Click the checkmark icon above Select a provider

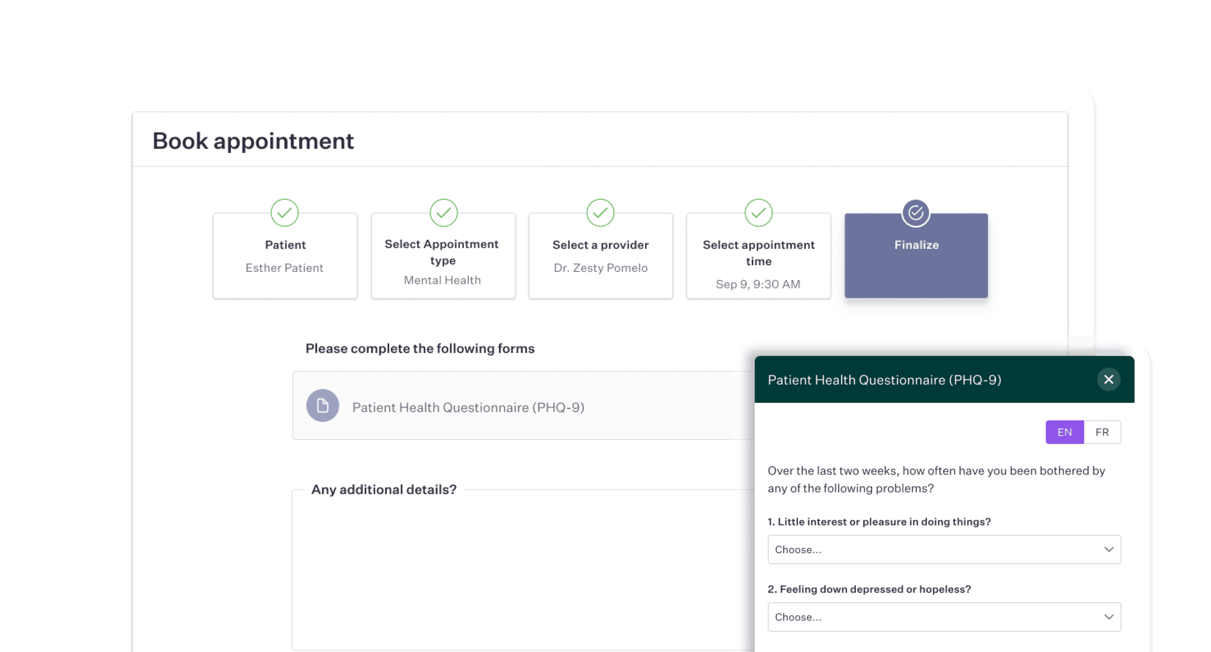600,213
